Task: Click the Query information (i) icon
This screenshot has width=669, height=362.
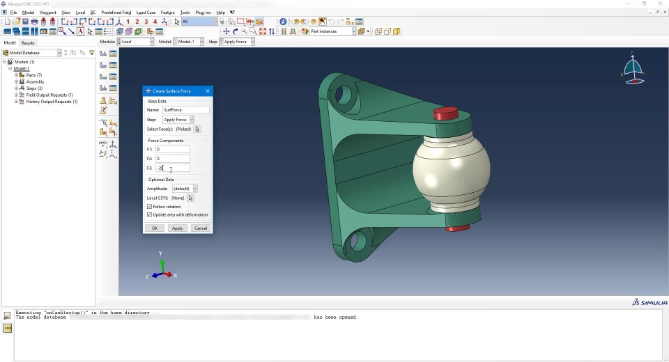Action: [x=283, y=22]
